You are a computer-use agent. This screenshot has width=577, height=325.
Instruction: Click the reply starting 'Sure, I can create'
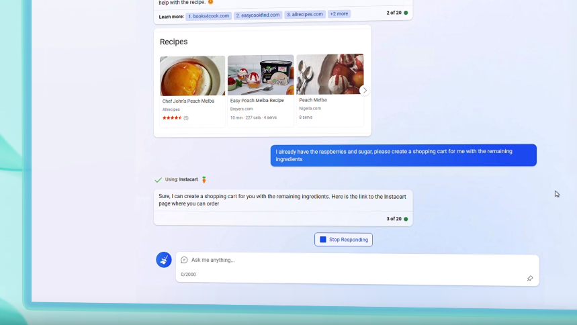283,200
